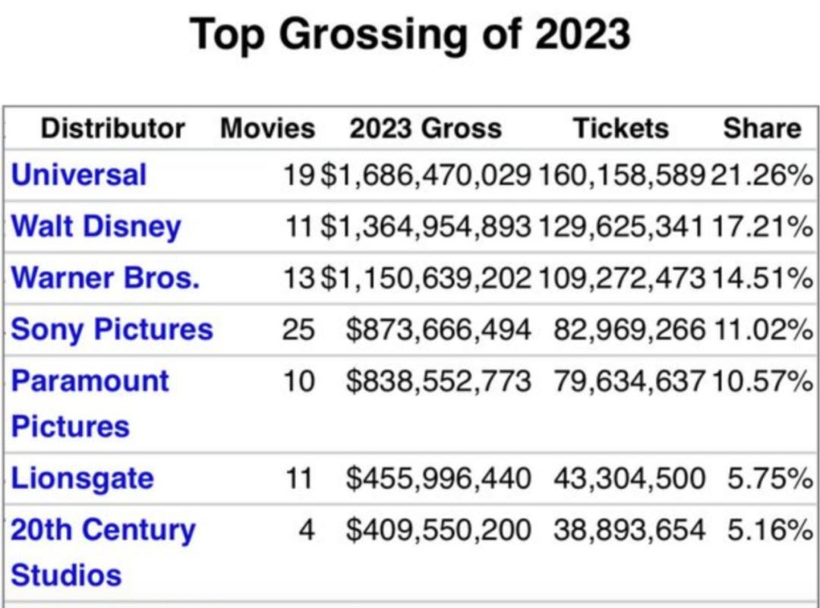820x608 pixels.
Task: Select Sony Pictures' movie count of 25
Action: pyautogui.click(x=298, y=329)
